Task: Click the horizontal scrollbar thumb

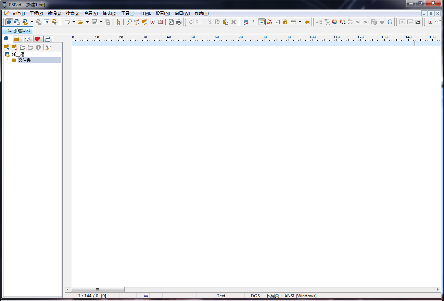Action: tap(98, 289)
